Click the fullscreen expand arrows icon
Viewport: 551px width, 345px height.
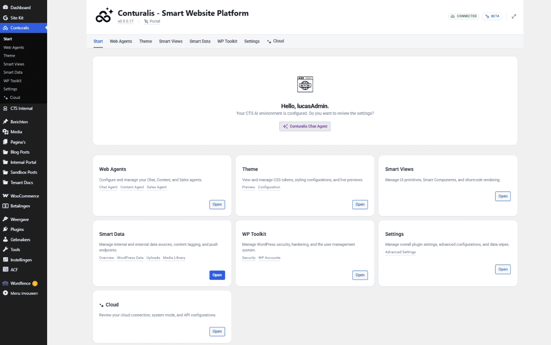(514, 16)
